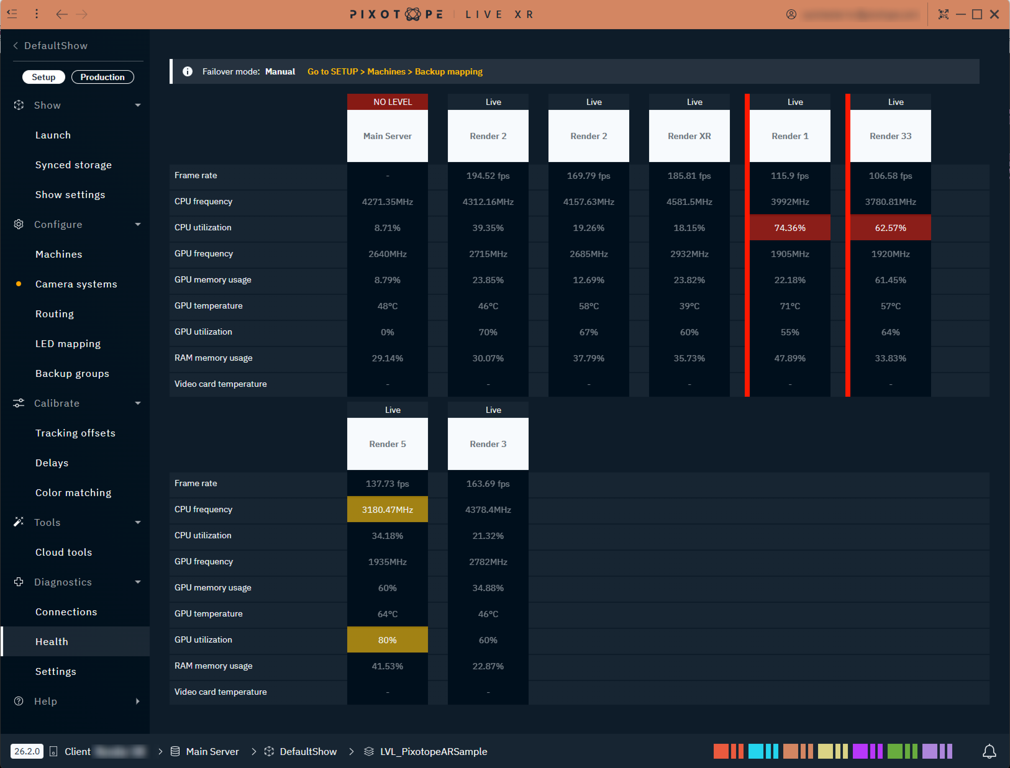
Task: Click the Show section icon
Action: coord(19,105)
